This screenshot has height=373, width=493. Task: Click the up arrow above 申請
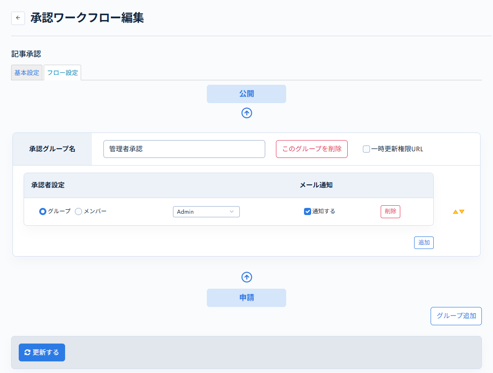pyautogui.click(x=246, y=277)
